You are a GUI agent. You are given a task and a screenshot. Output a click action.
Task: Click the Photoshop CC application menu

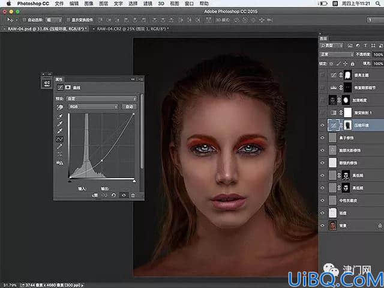33,4
